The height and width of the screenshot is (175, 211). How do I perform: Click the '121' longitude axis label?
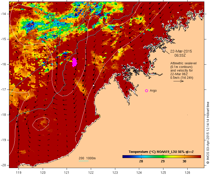[x=67, y=172]
